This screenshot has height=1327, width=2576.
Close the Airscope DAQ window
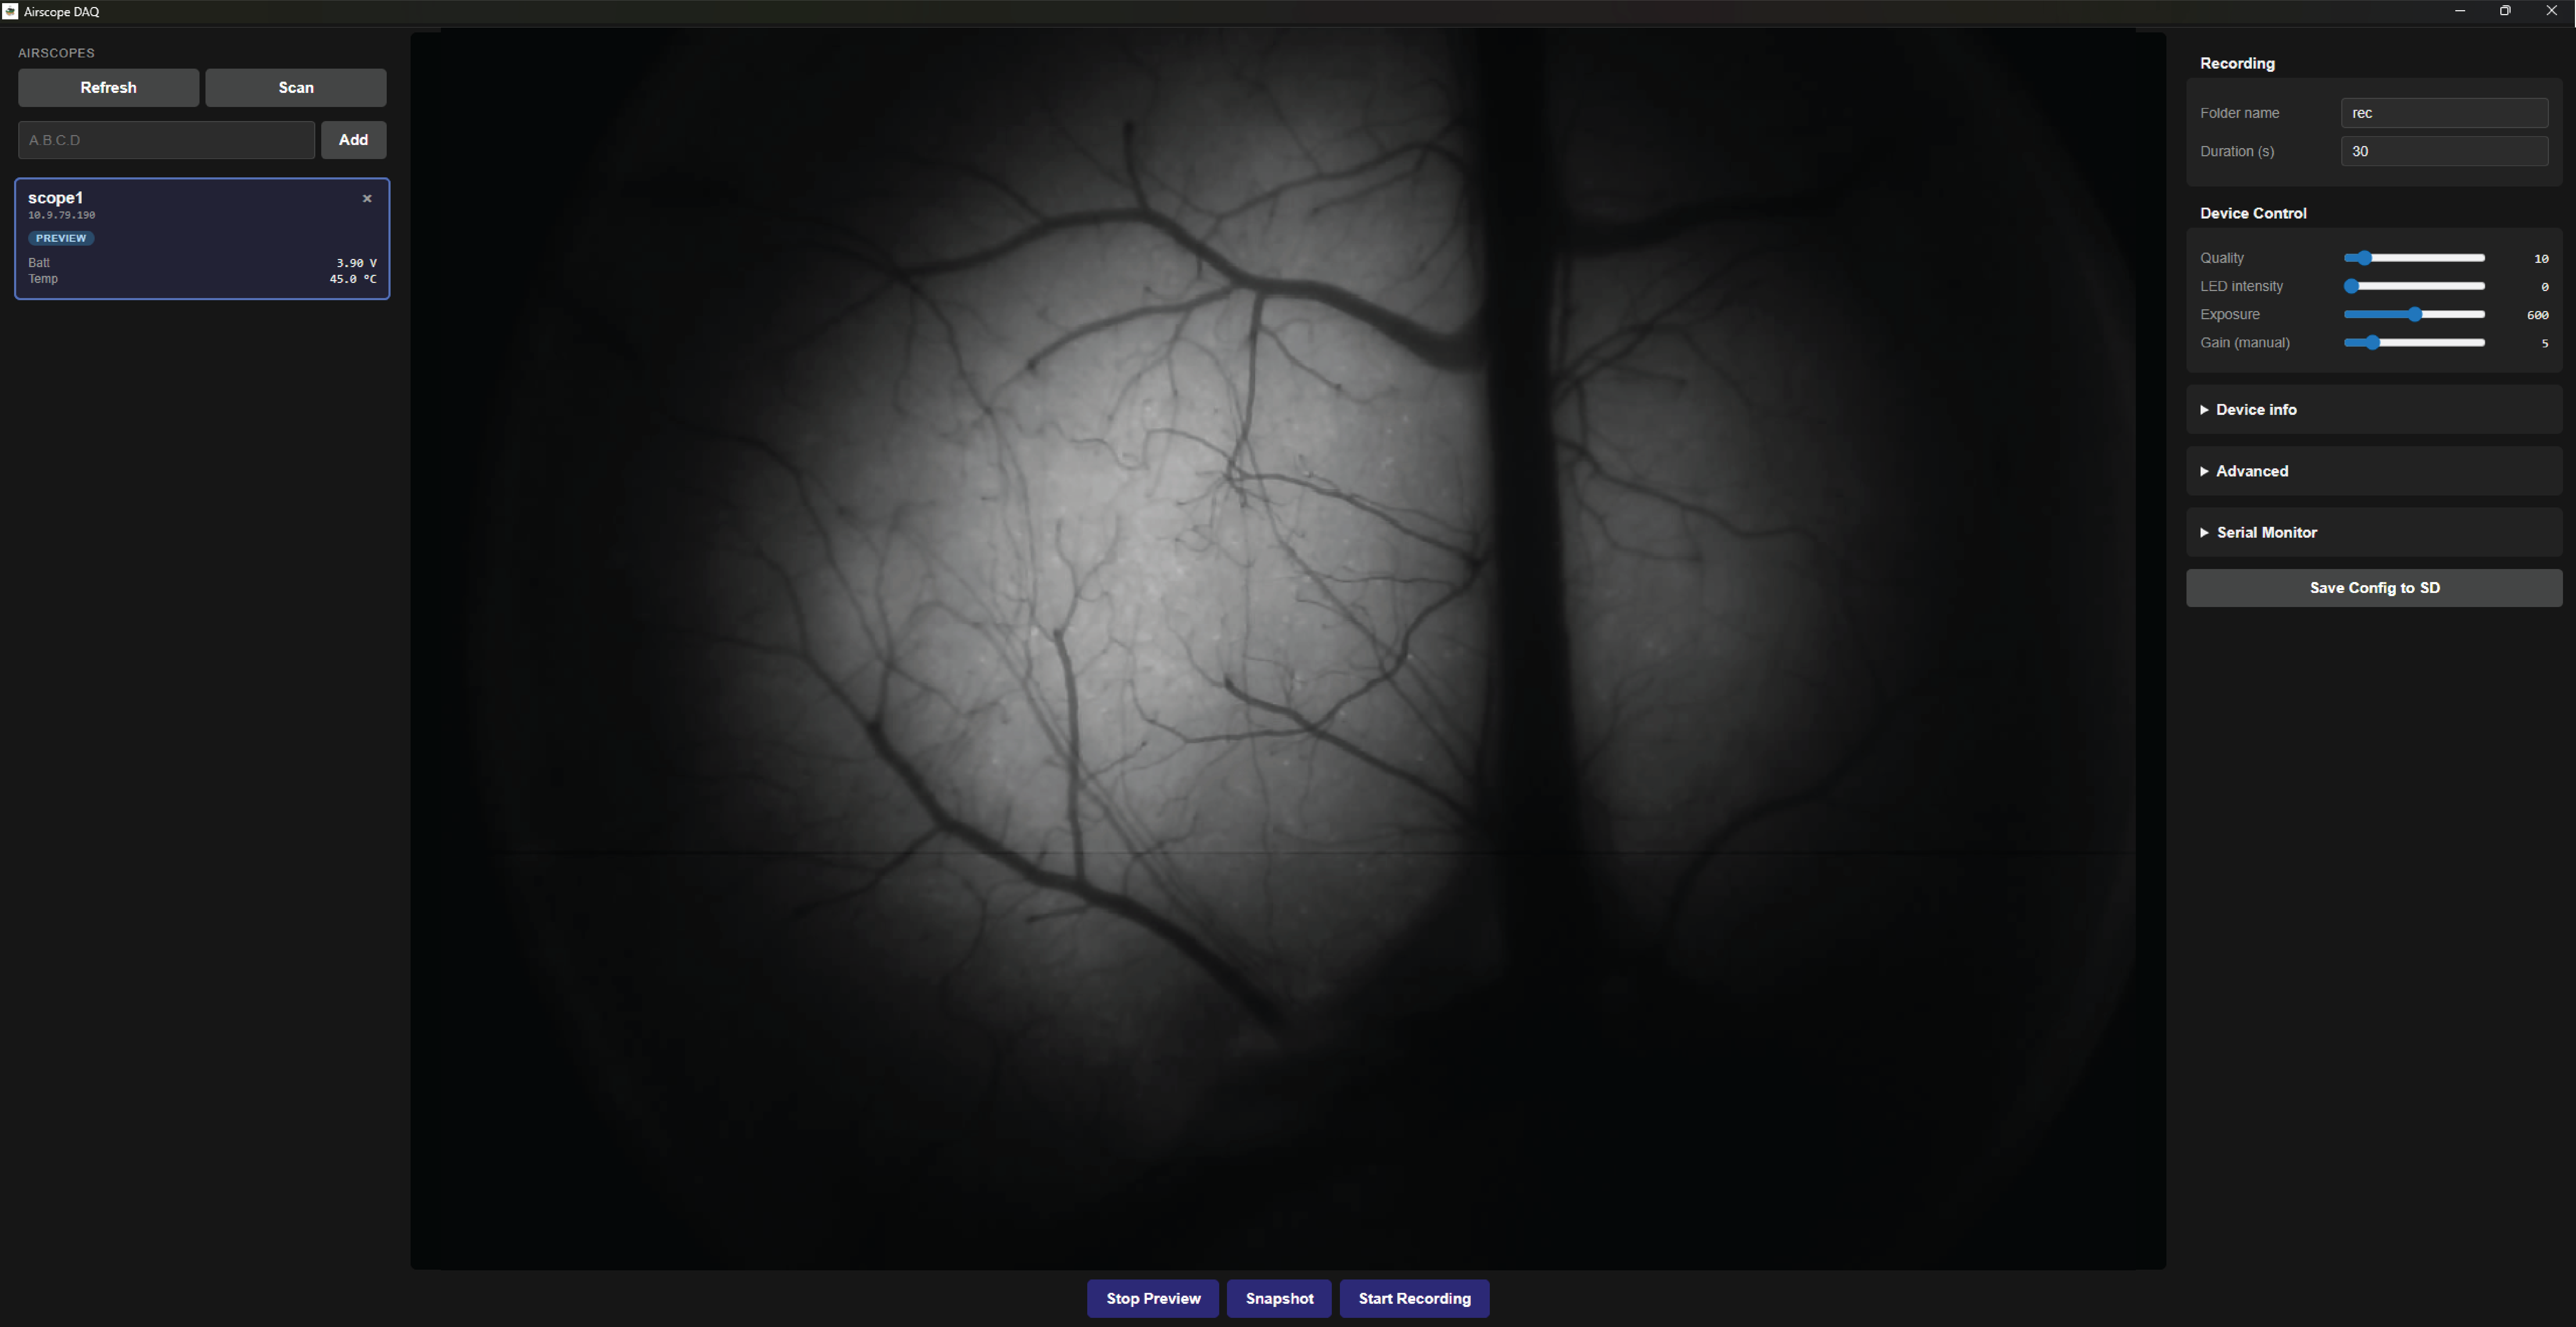click(x=2551, y=11)
